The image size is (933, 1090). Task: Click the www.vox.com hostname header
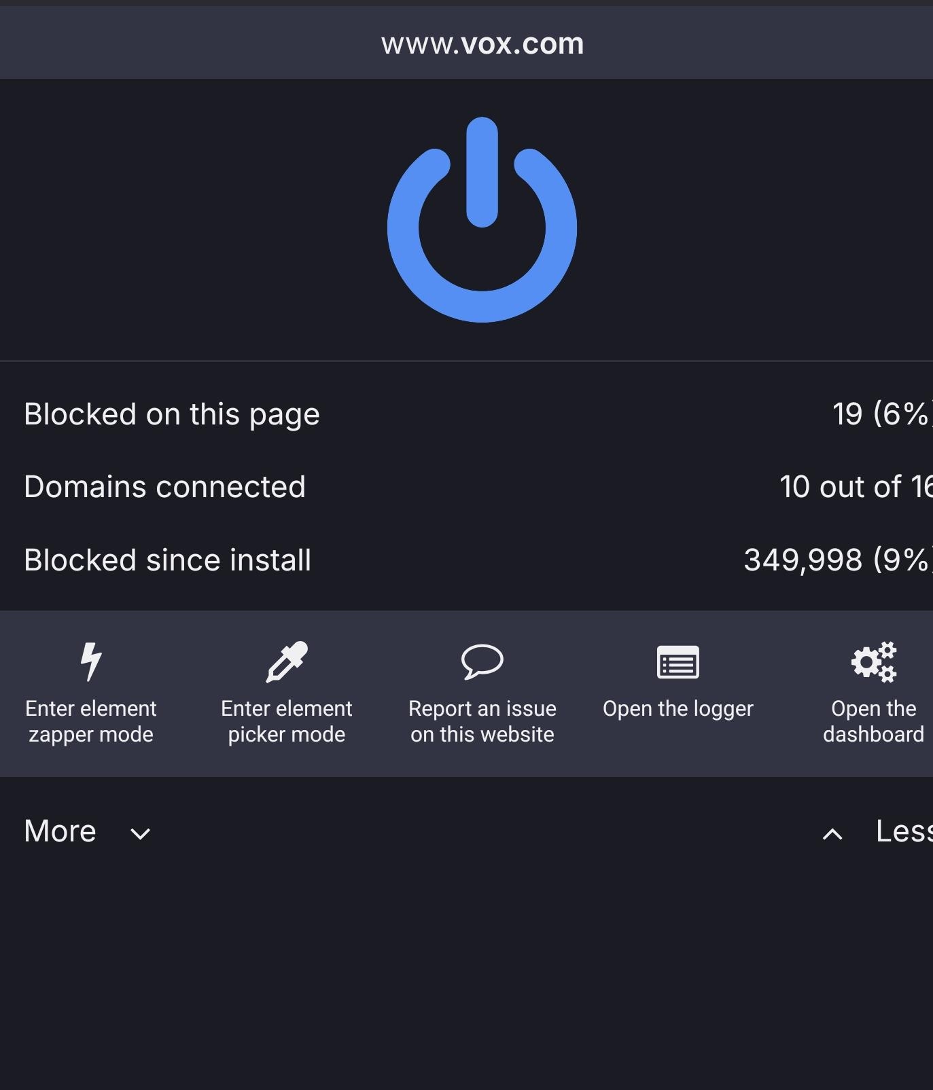click(x=482, y=44)
